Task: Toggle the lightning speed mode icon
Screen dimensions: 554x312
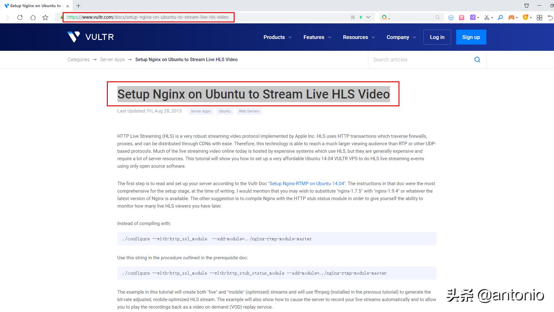Action: click(361, 17)
